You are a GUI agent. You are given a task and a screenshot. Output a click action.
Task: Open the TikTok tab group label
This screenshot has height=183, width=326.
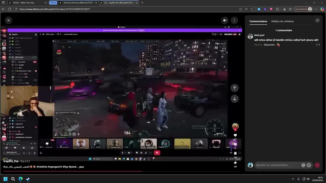[53, 3]
